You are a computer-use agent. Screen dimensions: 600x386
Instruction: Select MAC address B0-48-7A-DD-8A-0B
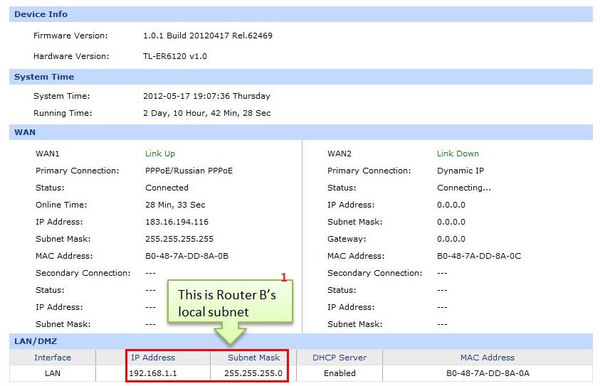click(x=186, y=256)
